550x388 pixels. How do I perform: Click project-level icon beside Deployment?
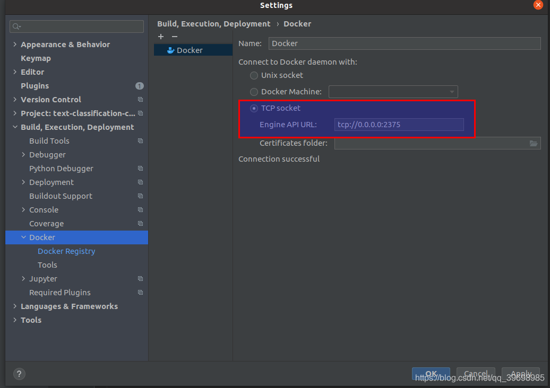coord(140,182)
